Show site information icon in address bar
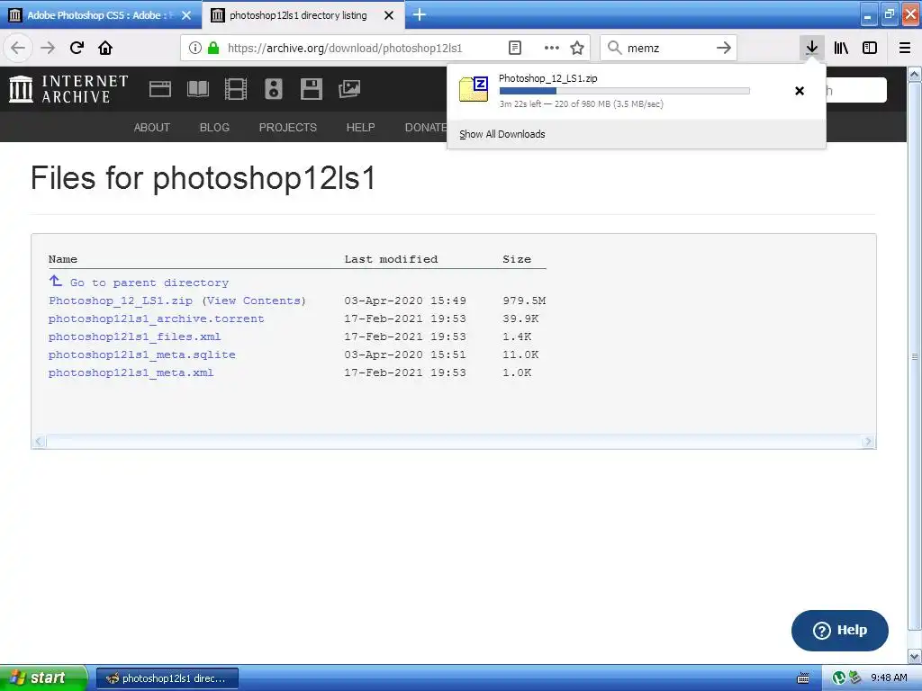Screen dimensions: 922x691 point(195,49)
